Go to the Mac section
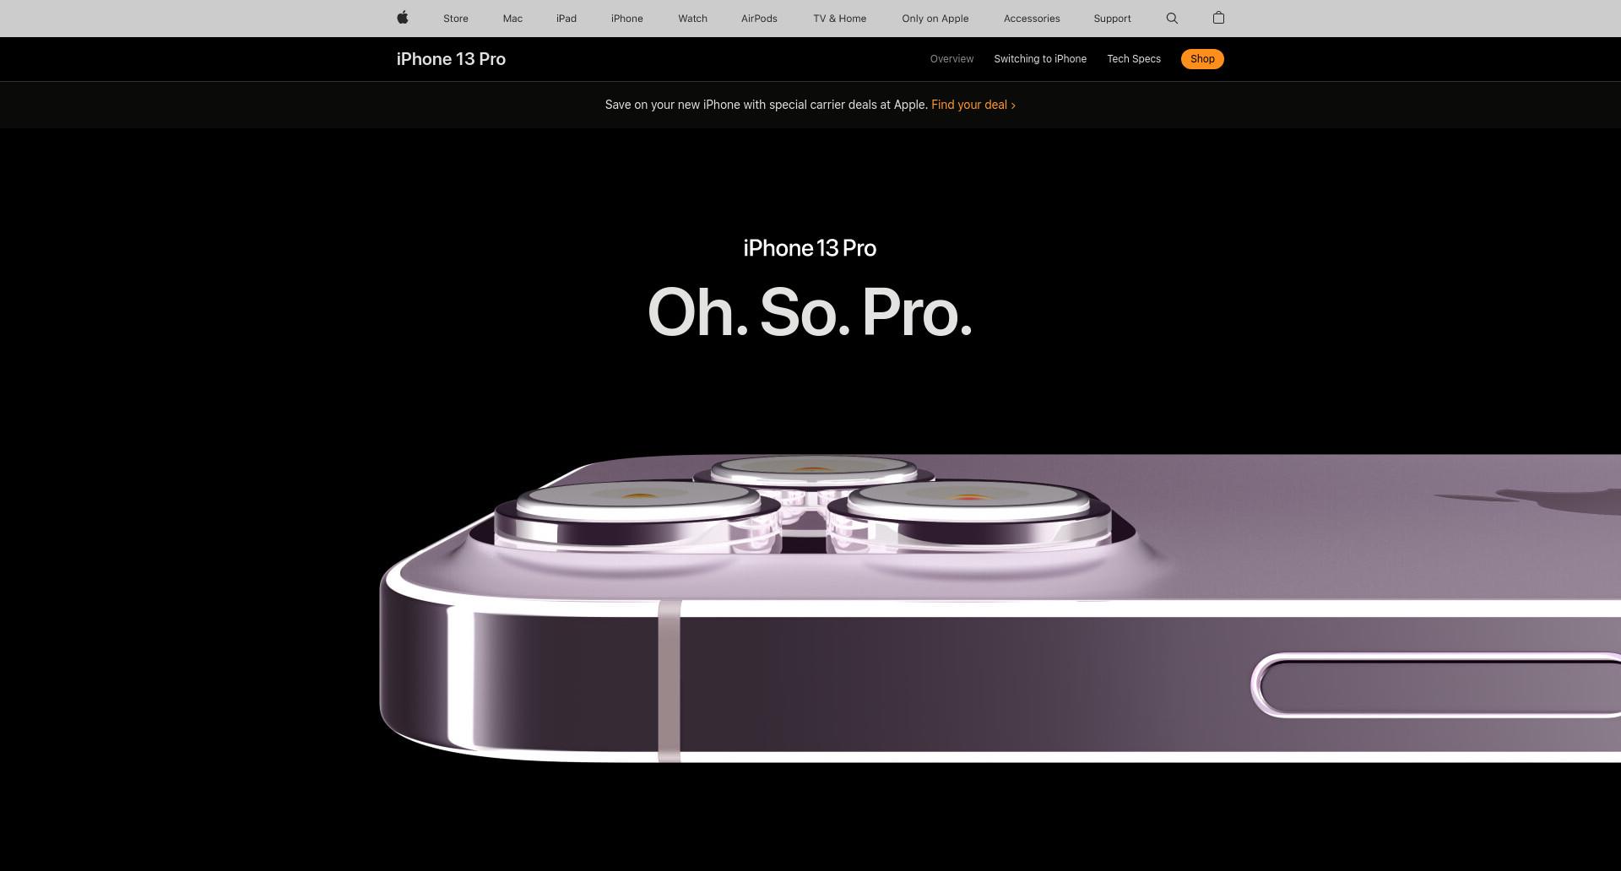 (512, 19)
